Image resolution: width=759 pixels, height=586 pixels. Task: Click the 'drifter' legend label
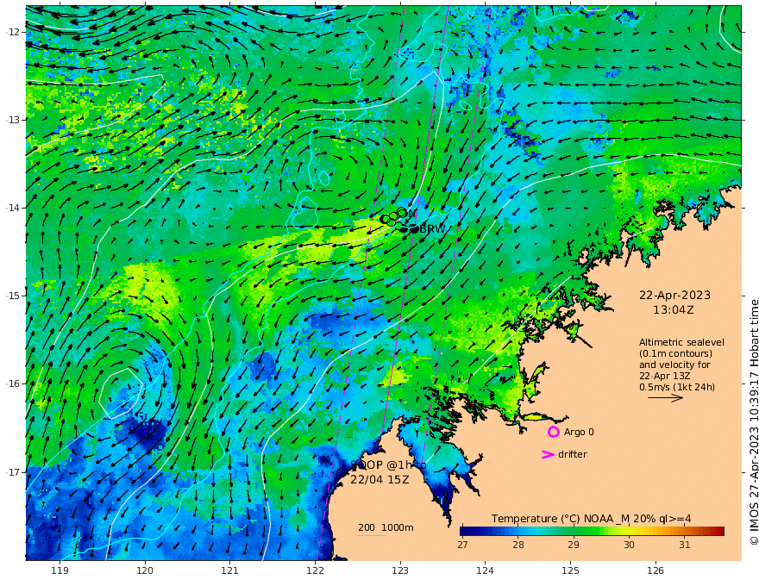tap(573, 454)
